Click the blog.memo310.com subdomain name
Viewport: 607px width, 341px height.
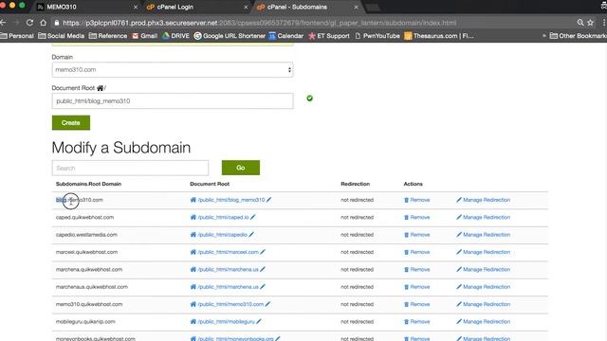point(80,200)
